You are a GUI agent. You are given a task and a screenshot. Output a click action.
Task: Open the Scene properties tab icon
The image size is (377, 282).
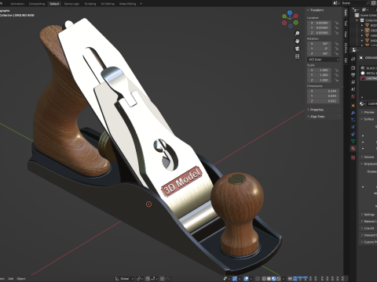(353, 89)
